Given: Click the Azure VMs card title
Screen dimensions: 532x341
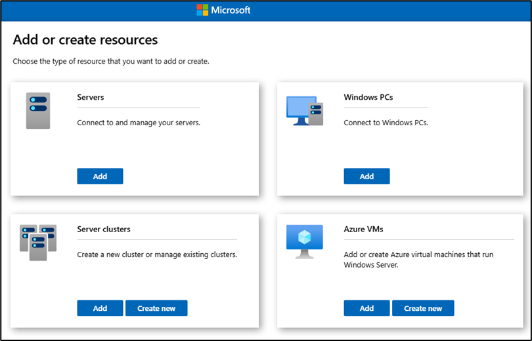Looking at the screenshot, I should [x=363, y=230].
